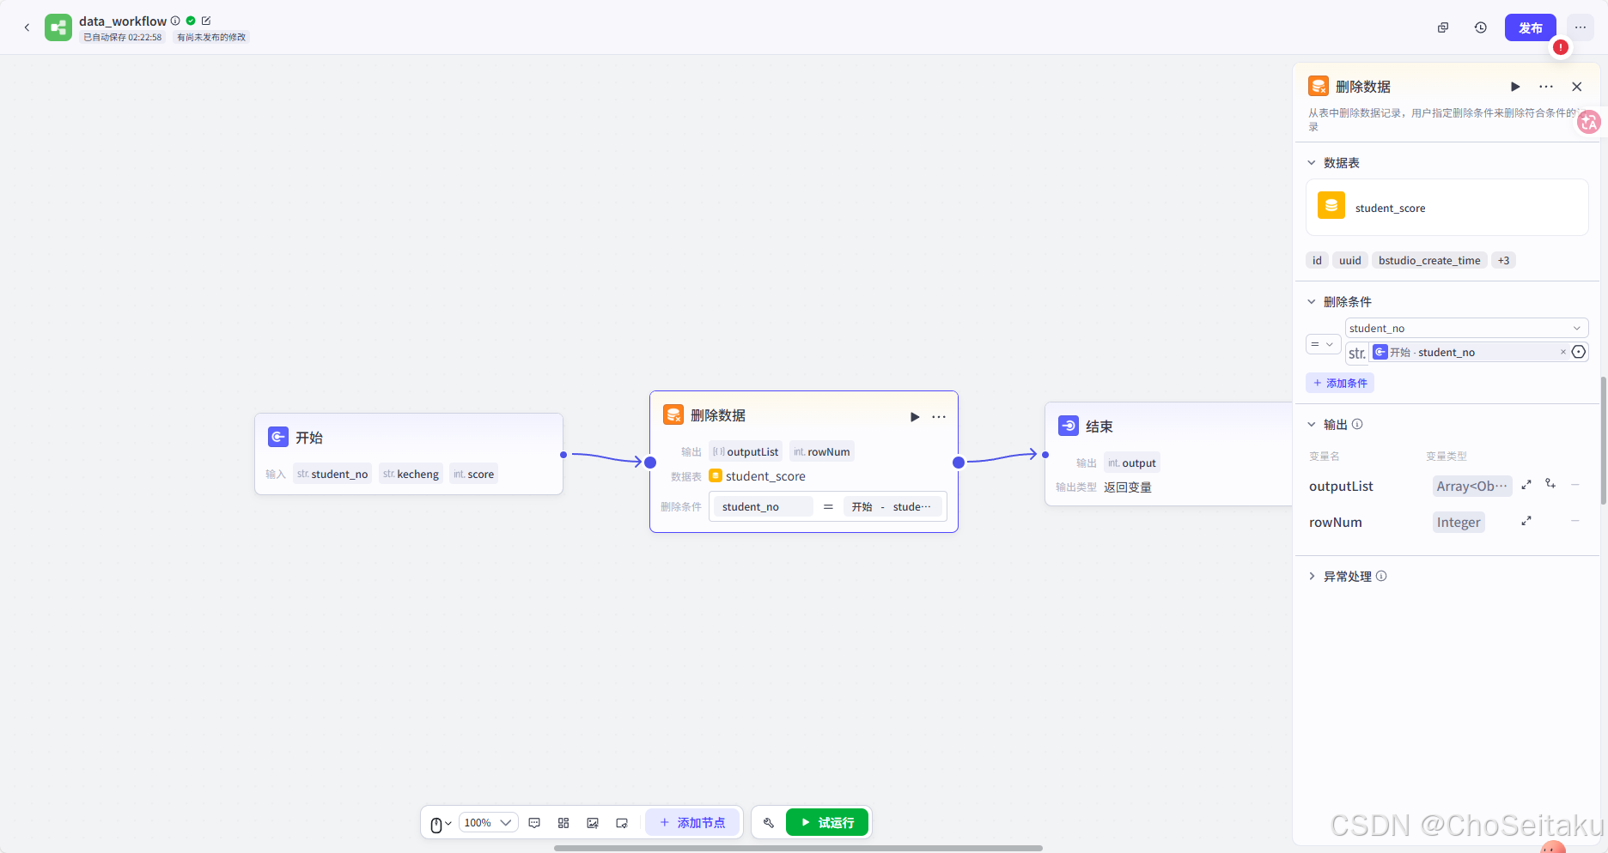Expand the 异常处理 section

pos(1312,576)
